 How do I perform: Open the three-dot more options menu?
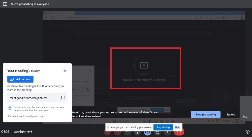point(168,133)
